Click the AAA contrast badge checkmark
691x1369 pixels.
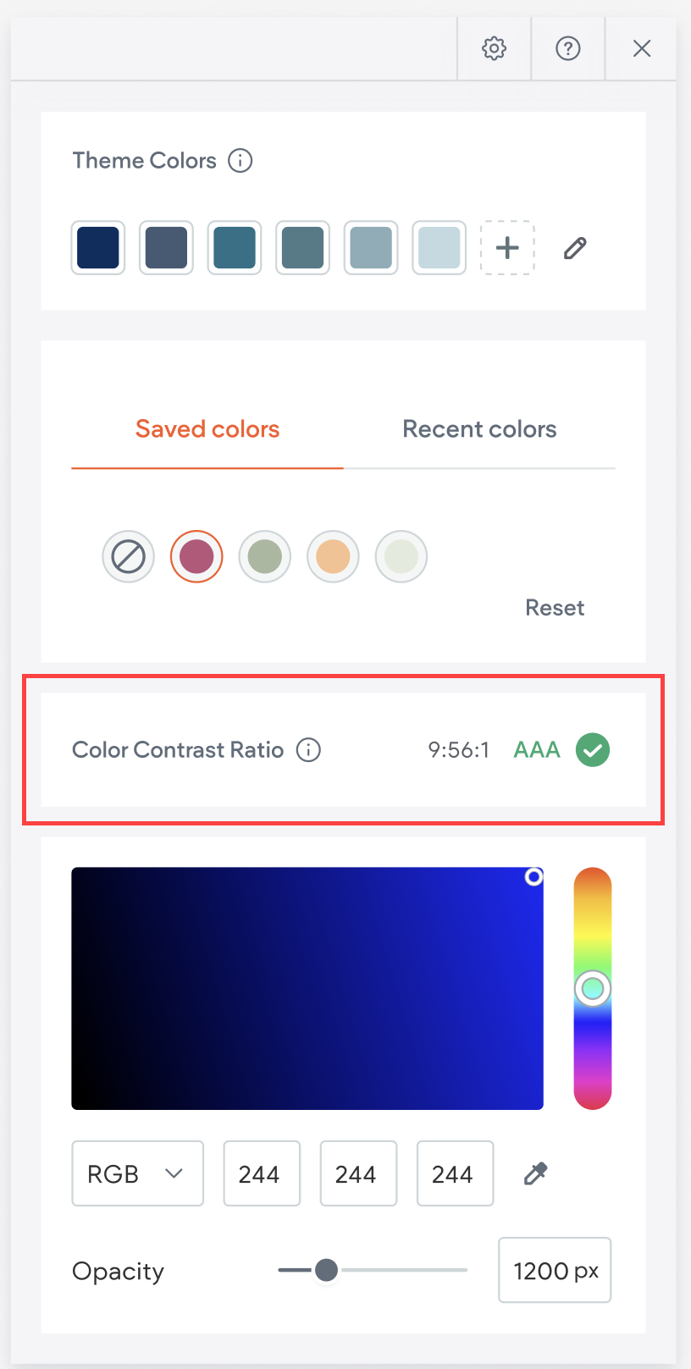click(x=593, y=750)
